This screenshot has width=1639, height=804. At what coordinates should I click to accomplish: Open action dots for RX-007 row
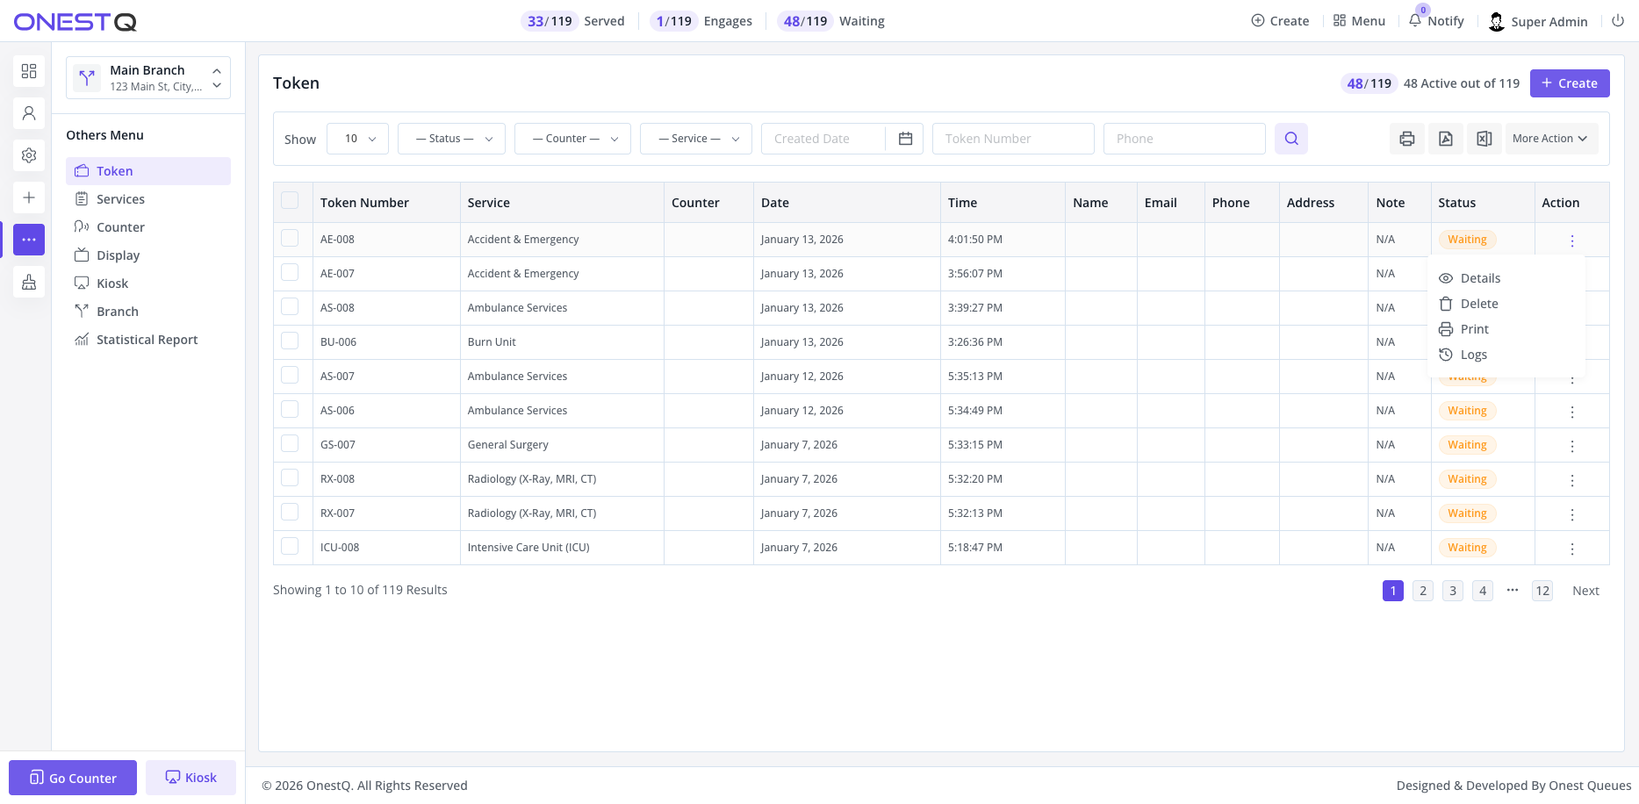[x=1572, y=514]
